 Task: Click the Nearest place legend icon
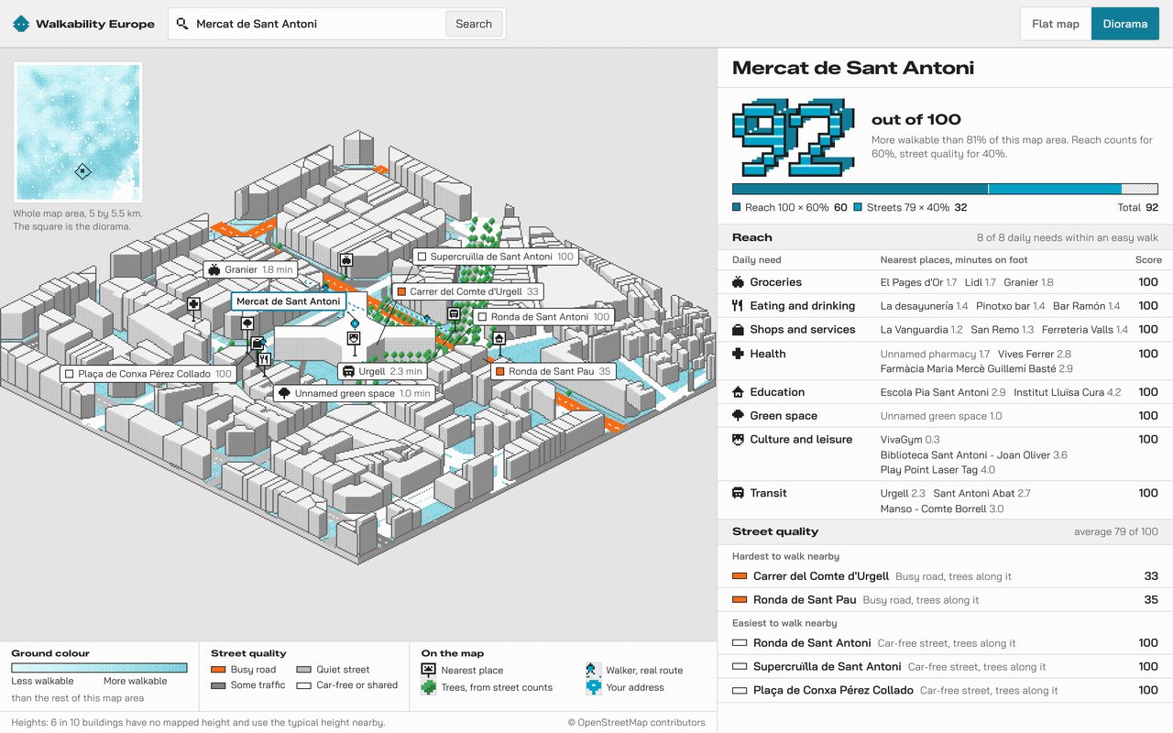[x=428, y=670]
